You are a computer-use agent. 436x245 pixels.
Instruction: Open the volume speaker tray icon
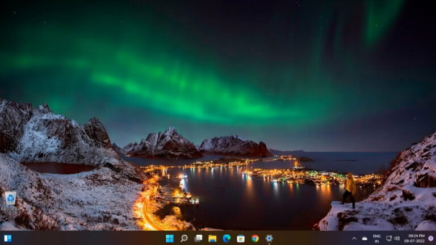click(397, 238)
